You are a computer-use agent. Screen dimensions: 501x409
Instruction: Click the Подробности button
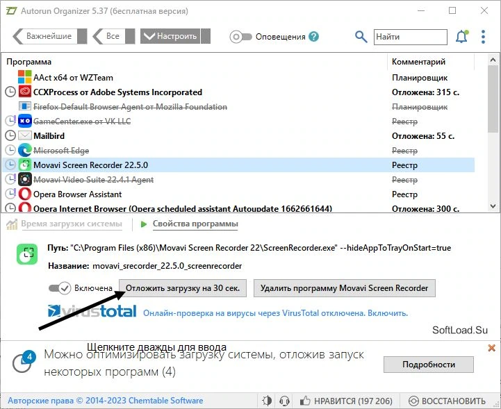point(429,365)
